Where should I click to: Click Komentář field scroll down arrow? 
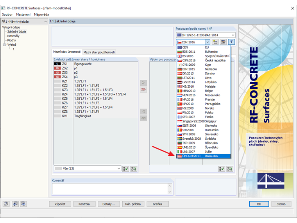(170, 192)
